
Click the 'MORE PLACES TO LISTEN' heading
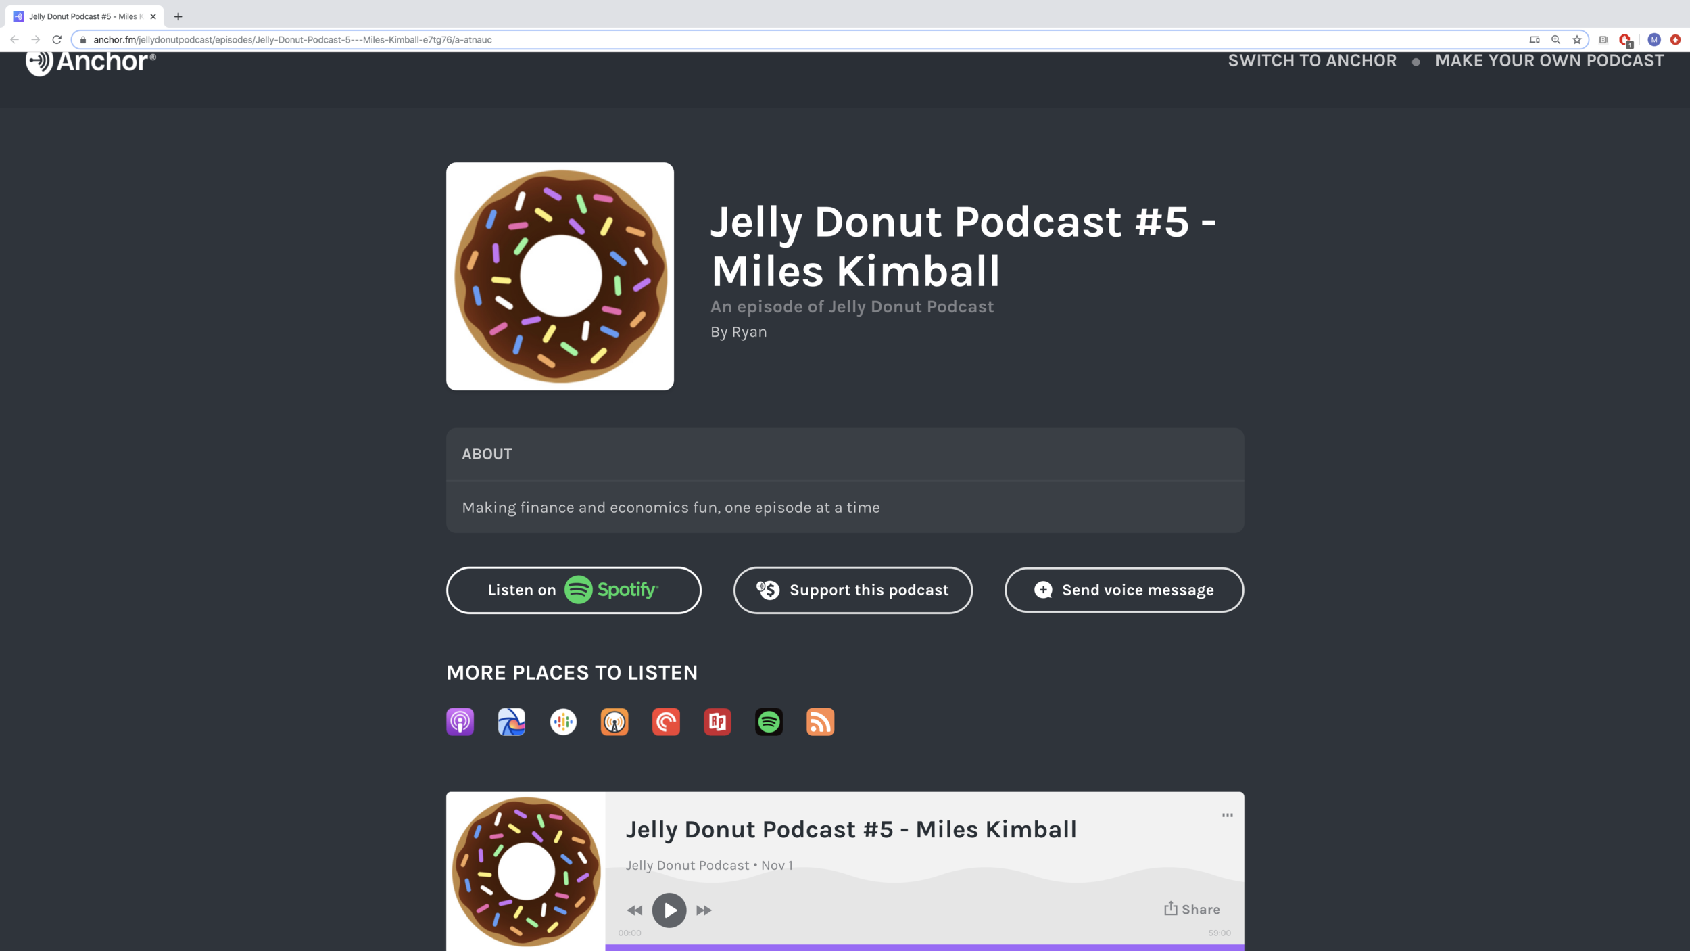click(x=572, y=672)
